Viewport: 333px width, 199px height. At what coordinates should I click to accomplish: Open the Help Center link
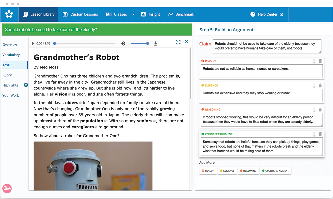point(267,14)
